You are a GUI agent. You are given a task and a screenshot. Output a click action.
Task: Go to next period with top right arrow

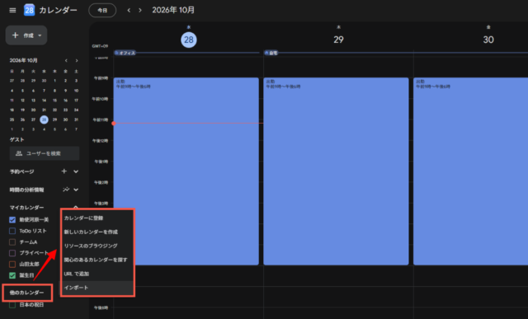click(x=140, y=11)
